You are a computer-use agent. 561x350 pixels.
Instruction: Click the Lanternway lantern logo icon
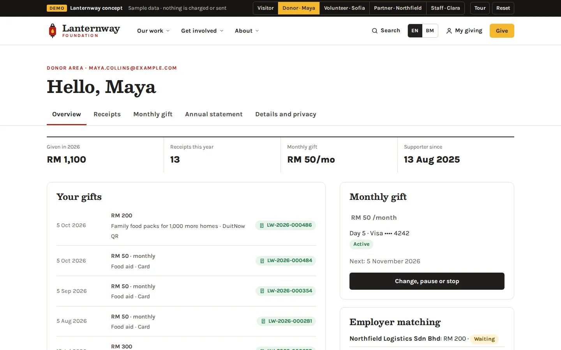(53, 31)
